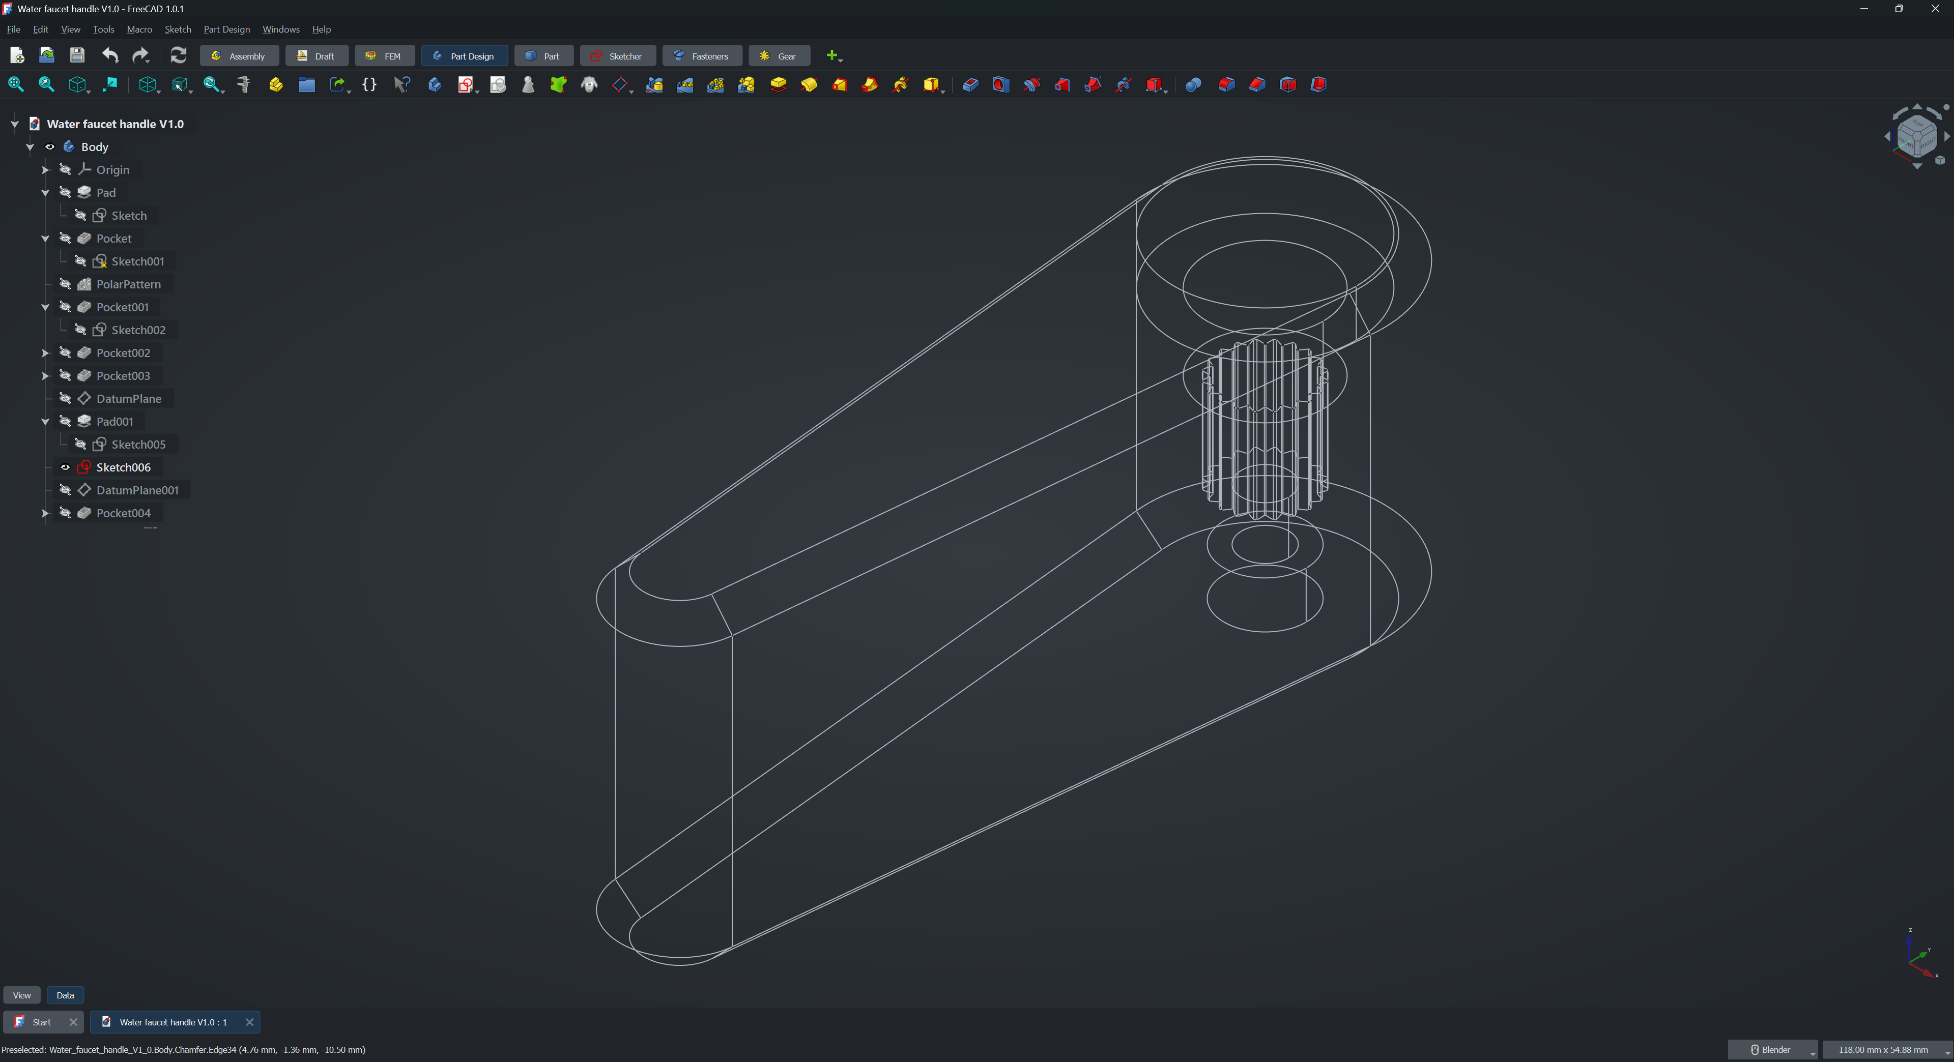1954x1062 pixels.
Task: Click the Create Body icon
Action: coord(435,84)
